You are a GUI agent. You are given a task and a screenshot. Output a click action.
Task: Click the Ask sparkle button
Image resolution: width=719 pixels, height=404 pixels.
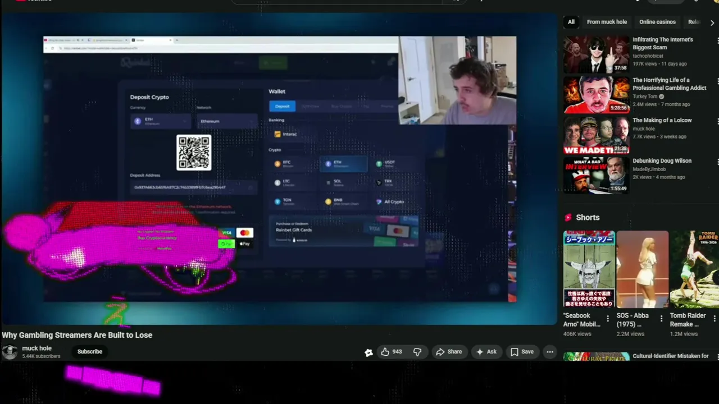[486, 352]
